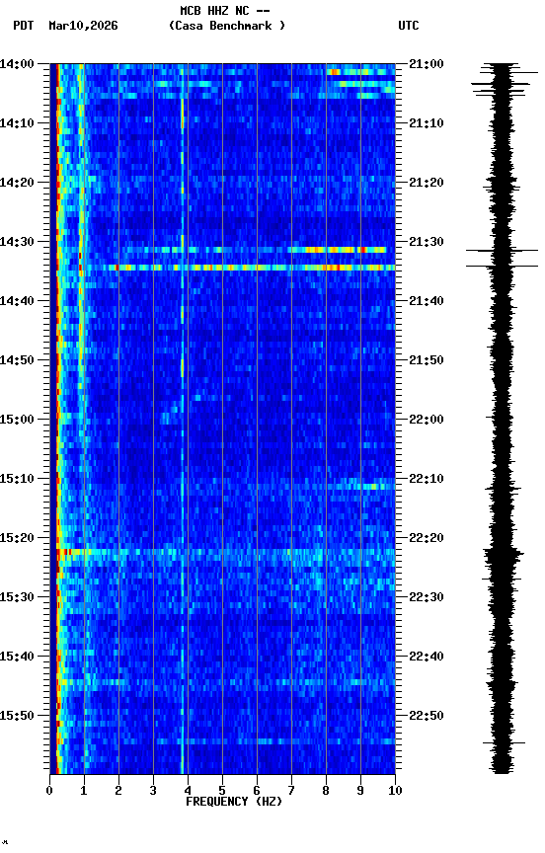Click the faint horizontal band near 15:44
The height and width of the screenshot is (853, 545).
[x=226, y=681]
